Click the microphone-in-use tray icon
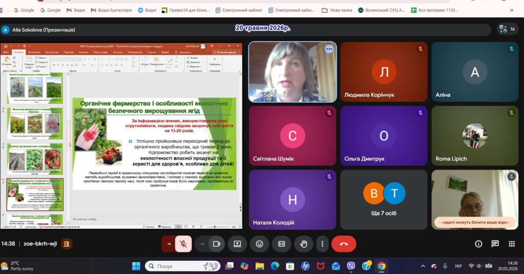This screenshot has height=274, width=524. [x=445, y=266]
